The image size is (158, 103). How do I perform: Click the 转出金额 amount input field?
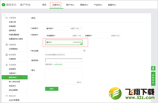(64, 51)
